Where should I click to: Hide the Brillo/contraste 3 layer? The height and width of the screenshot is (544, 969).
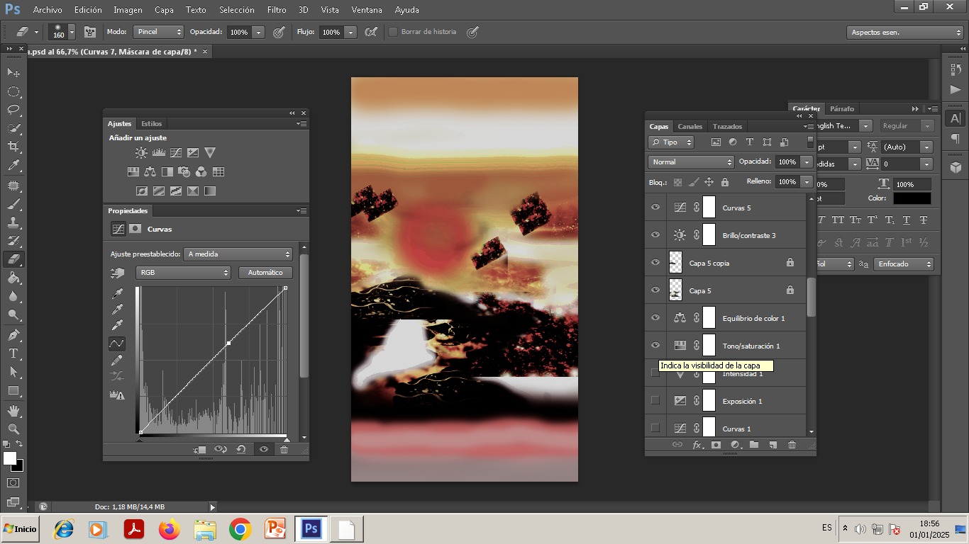coord(655,235)
